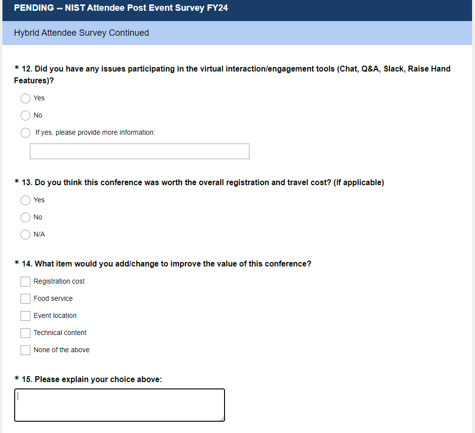Check the None of the above checkbox
Viewport: 475px width, 433px height.
tap(25, 350)
